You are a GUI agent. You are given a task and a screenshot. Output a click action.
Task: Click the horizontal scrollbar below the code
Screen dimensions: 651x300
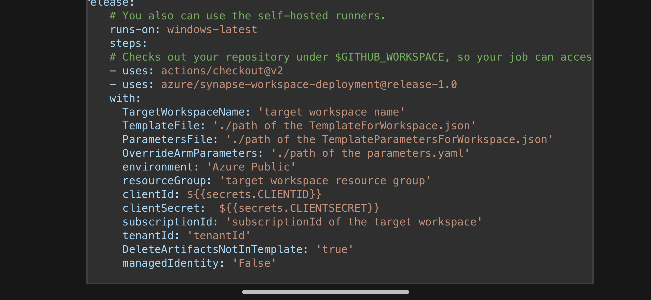(x=325, y=292)
